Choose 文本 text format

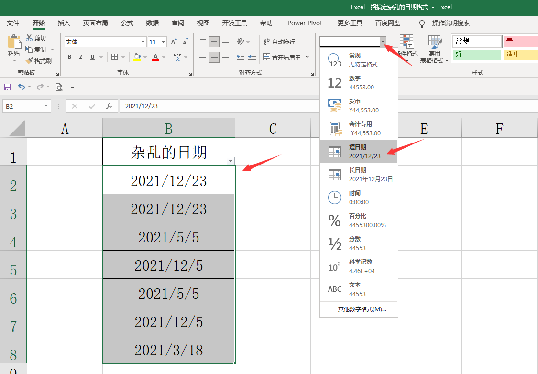click(359, 289)
